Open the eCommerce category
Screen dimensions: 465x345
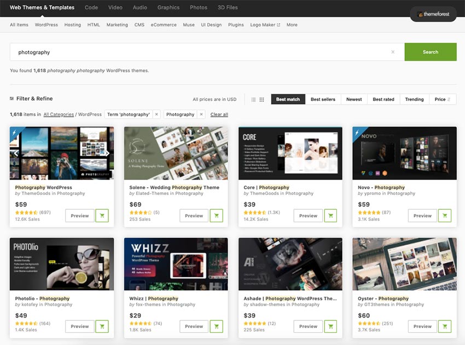click(x=164, y=25)
